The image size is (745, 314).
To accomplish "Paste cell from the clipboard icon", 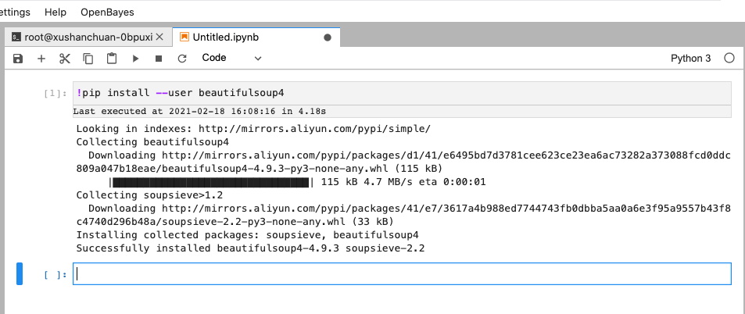I will (x=112, y=59).
